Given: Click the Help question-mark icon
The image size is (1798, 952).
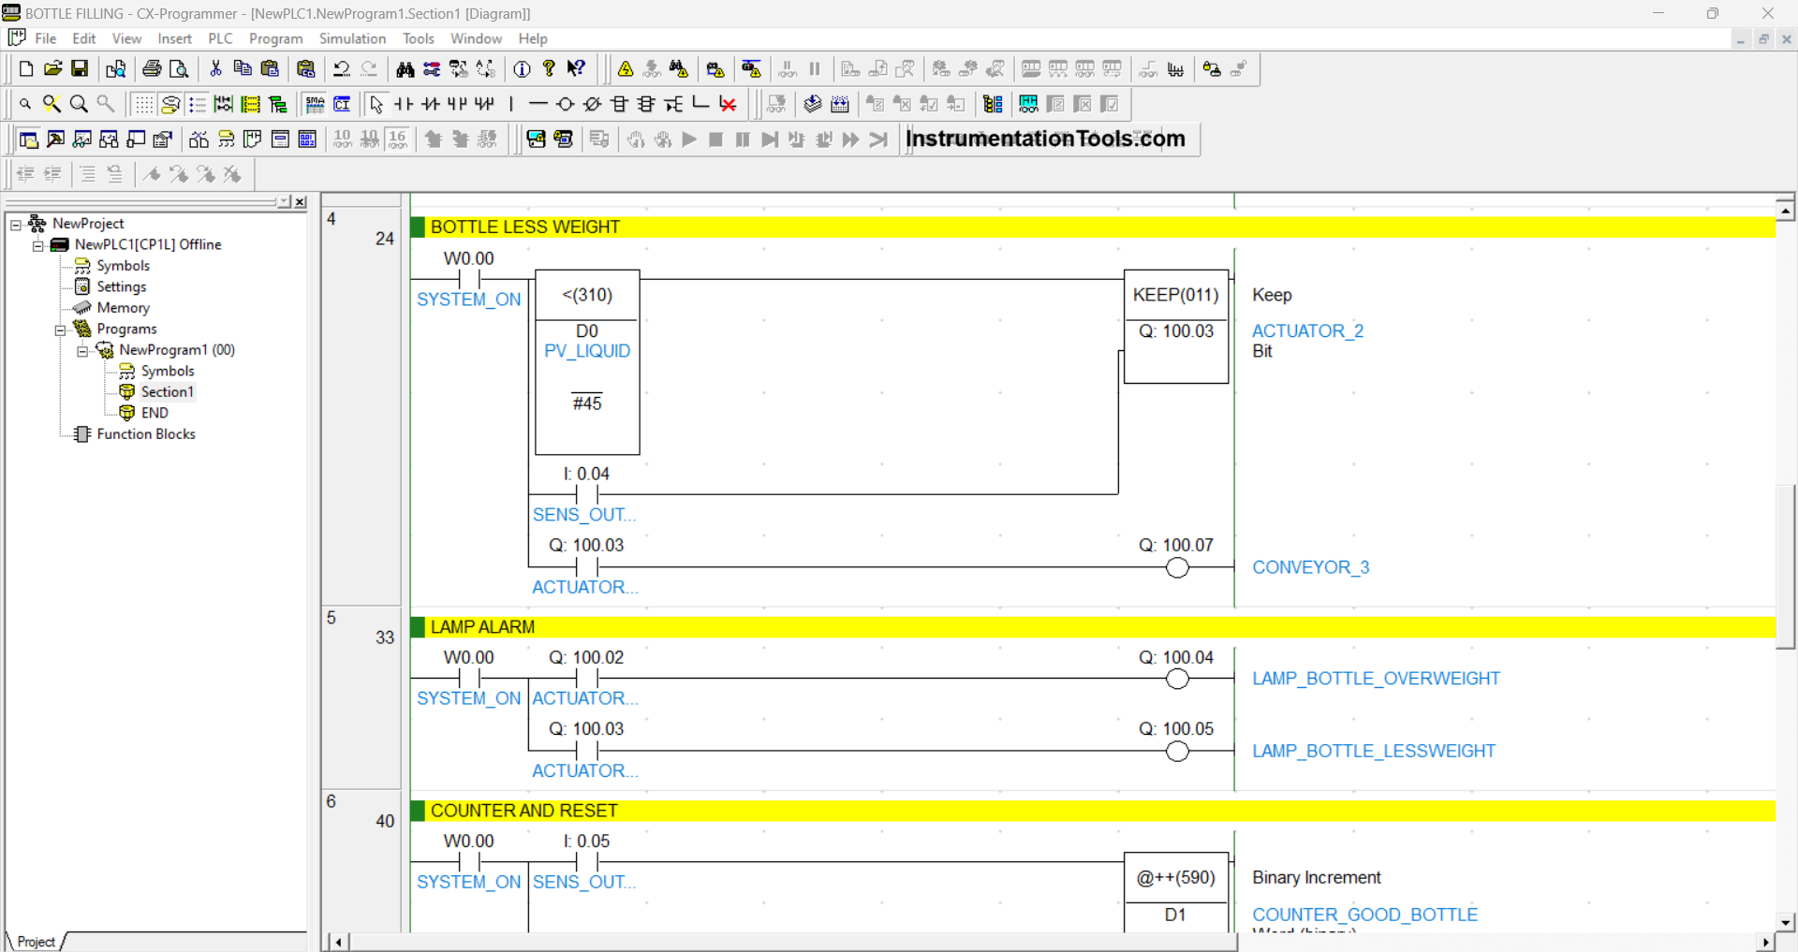Looking at the screenshot, I should click(549, 68).
